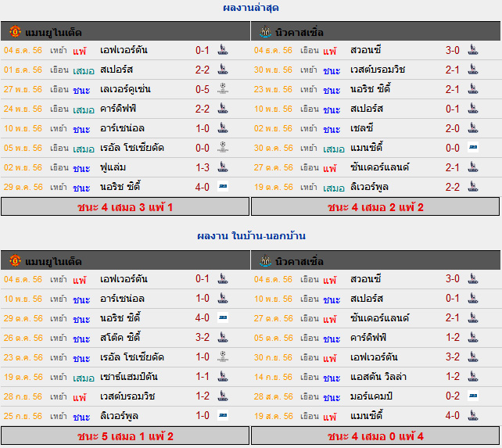Screen dimensions: 502x448
Task: Click league icon in ลิเวอร์พูล 2-2 row
Action: [473, 186]
